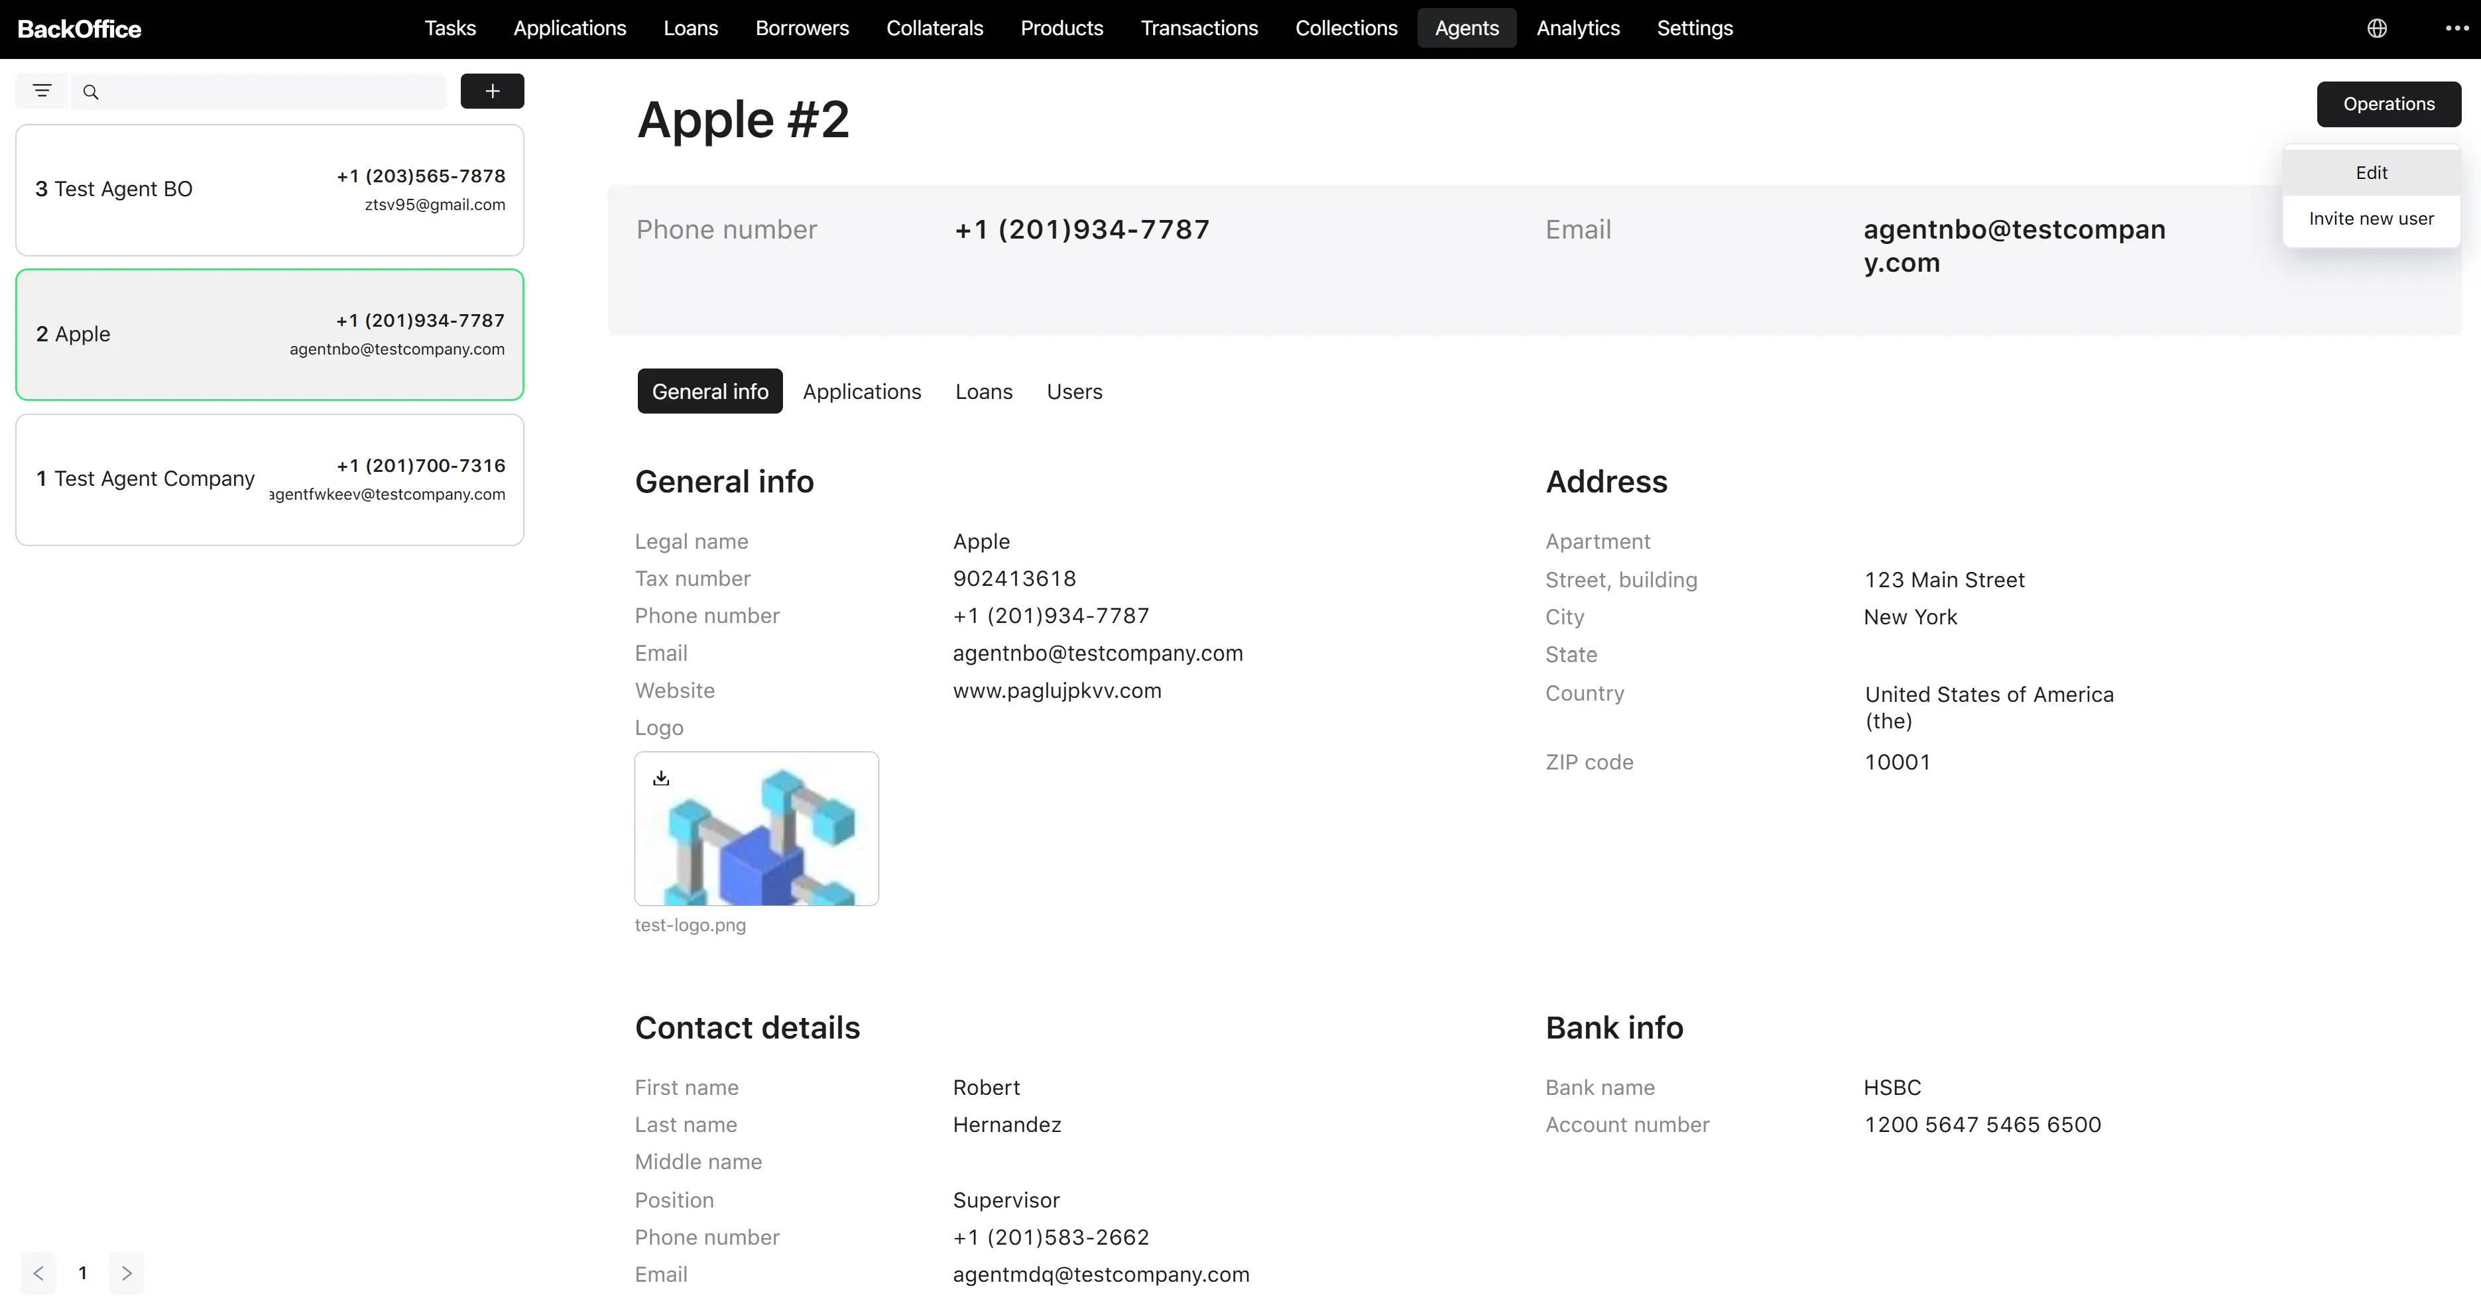This screenshot has height=1299, width=2481.
Task: Select Invite new user option
Action: coord(2371,219)
